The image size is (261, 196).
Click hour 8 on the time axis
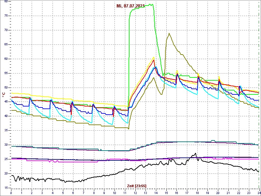tap(94, 193)
